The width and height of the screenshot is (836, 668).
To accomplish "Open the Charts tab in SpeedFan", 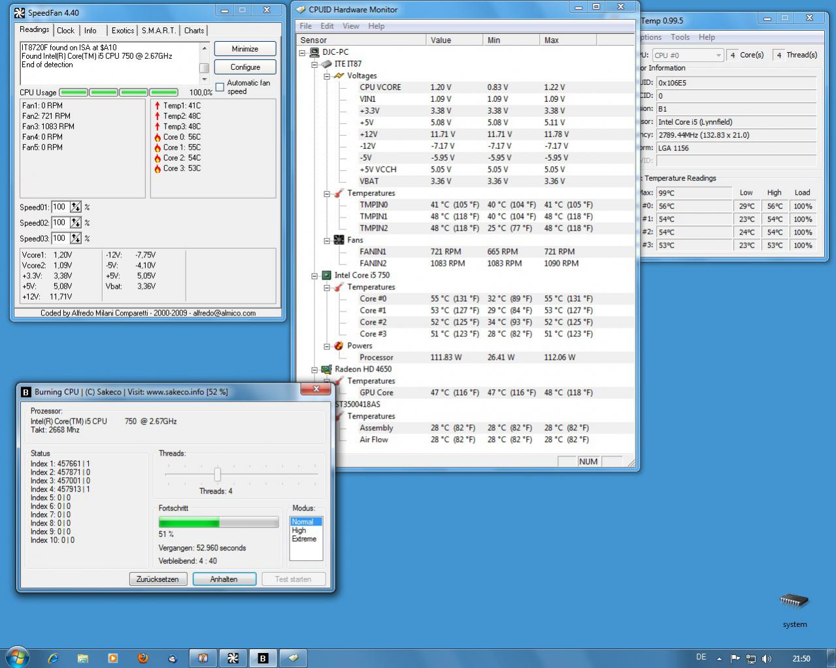I will pos(194,31).
